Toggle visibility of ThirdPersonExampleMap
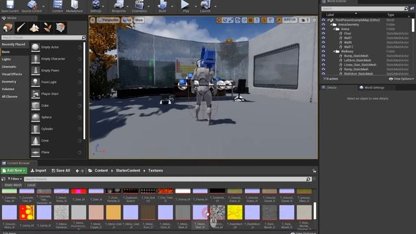Viewport: 416px width, 234px height. click(x=324, y=20)
